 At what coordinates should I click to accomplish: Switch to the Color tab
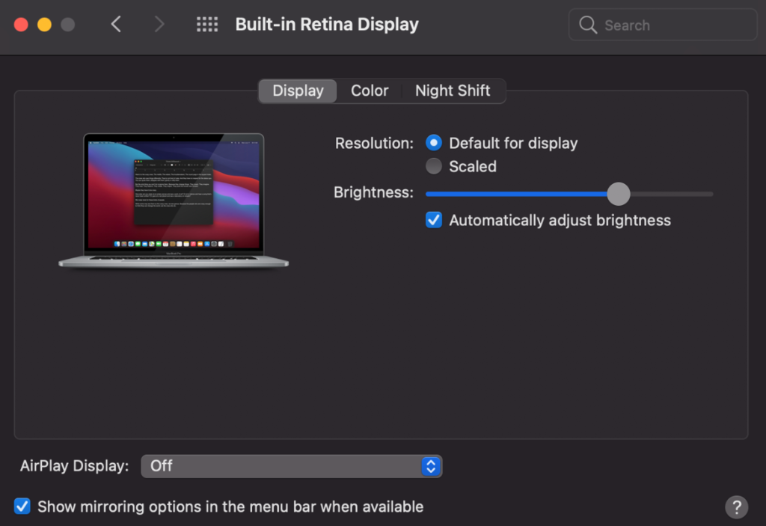(370, 91)
